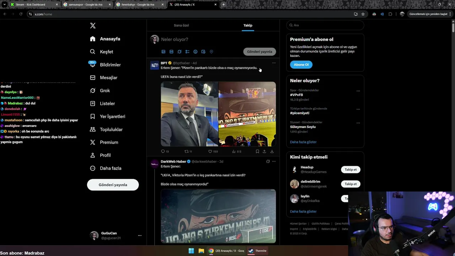This screenshot has height=256, width=455.
Task: Switch to samsunspor Google tab
Action: [x=86, y=5]
